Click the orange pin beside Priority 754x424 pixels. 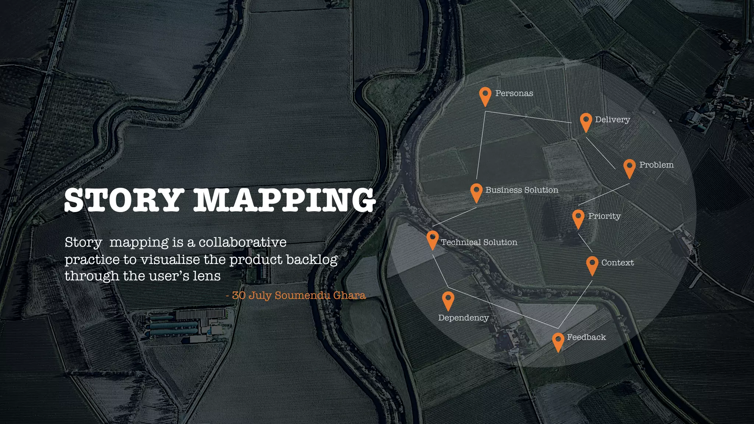pyautogui.click(x=578, y=219)
